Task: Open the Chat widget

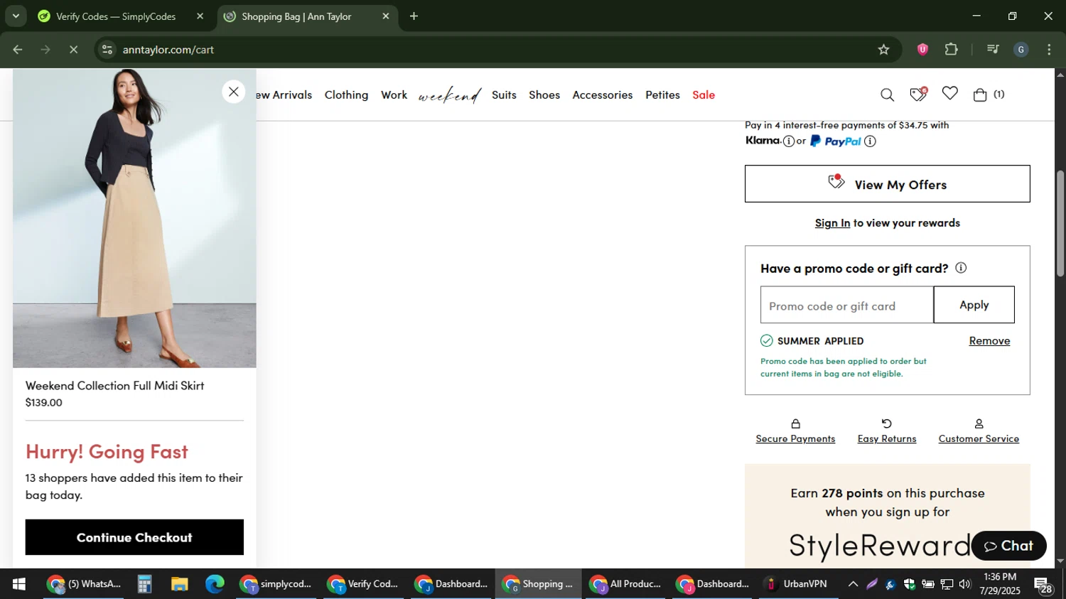Action: click(1008, 546)
